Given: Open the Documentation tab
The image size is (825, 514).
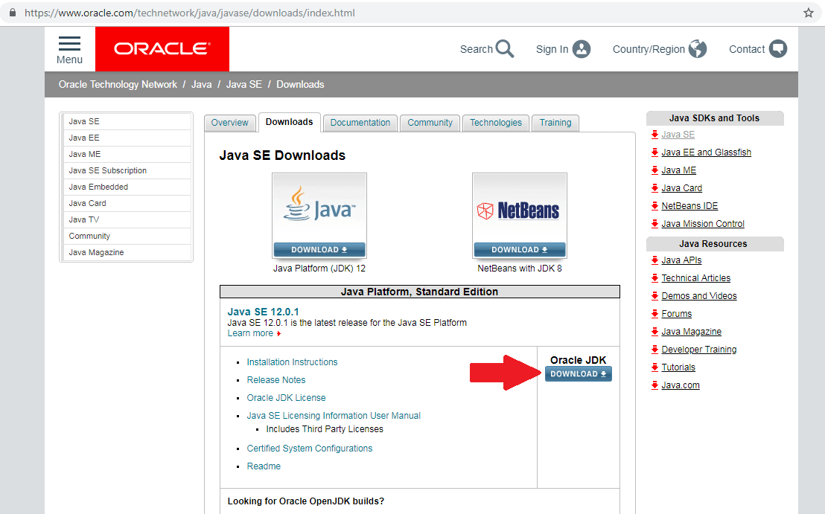Looking at the screenshot, I should click(360, 123).
